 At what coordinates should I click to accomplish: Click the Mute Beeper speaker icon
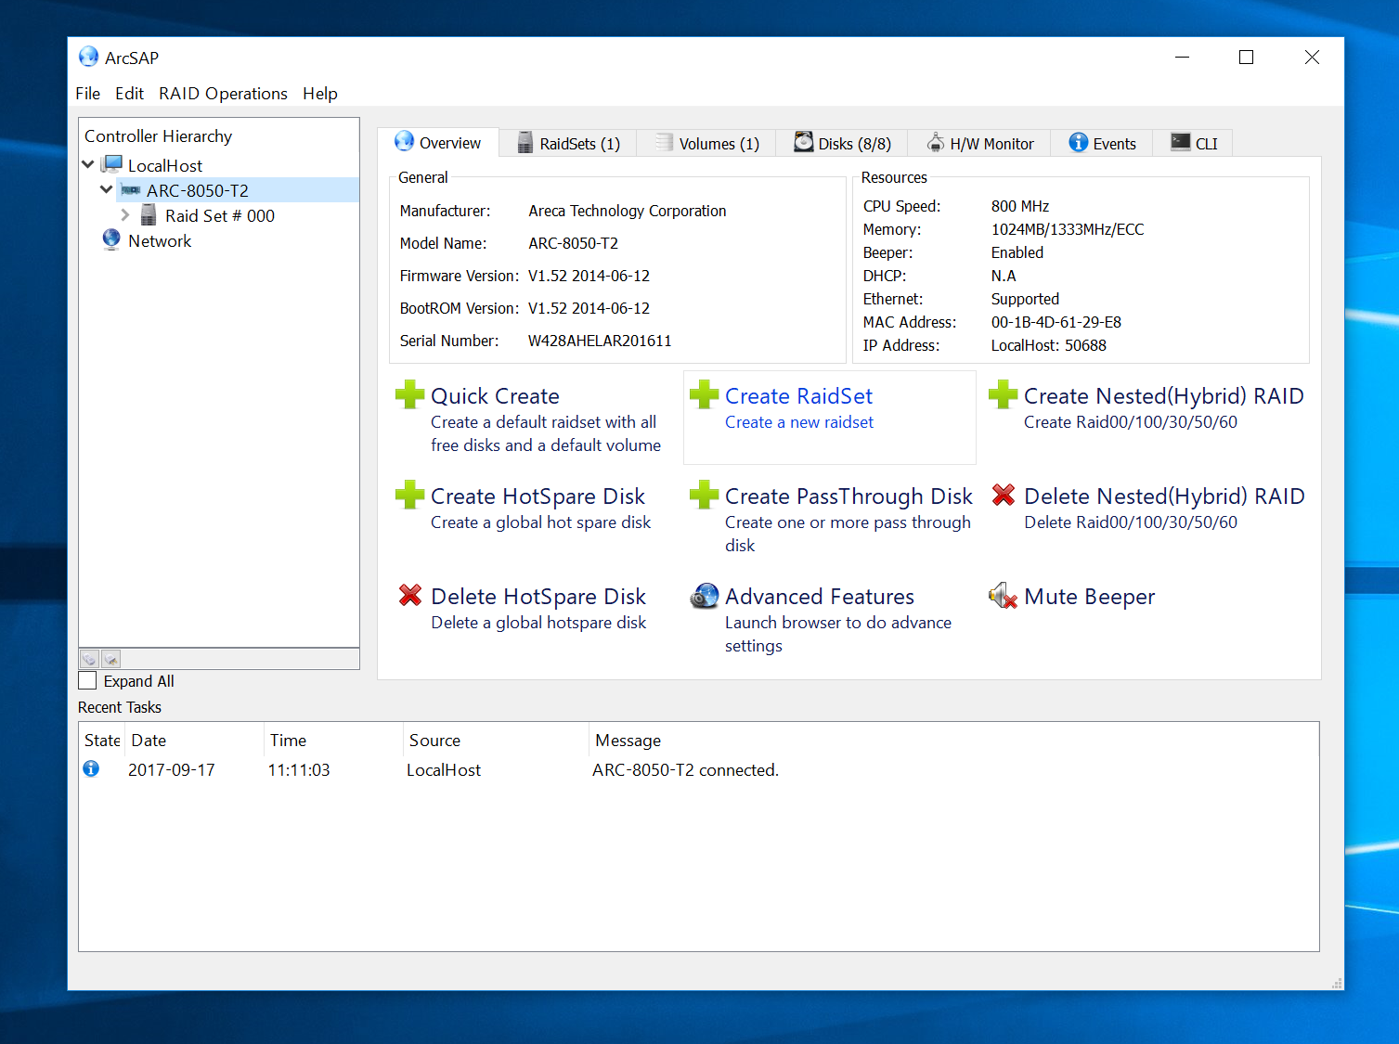1003,596
